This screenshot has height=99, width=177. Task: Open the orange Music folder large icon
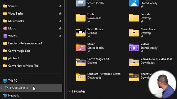[x=80, y=48]
